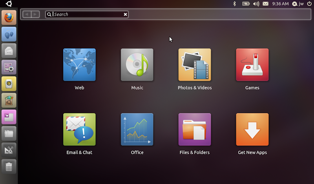Open the sound volume indicator
The height and width of the screenshot is (184, 314).
256,4
